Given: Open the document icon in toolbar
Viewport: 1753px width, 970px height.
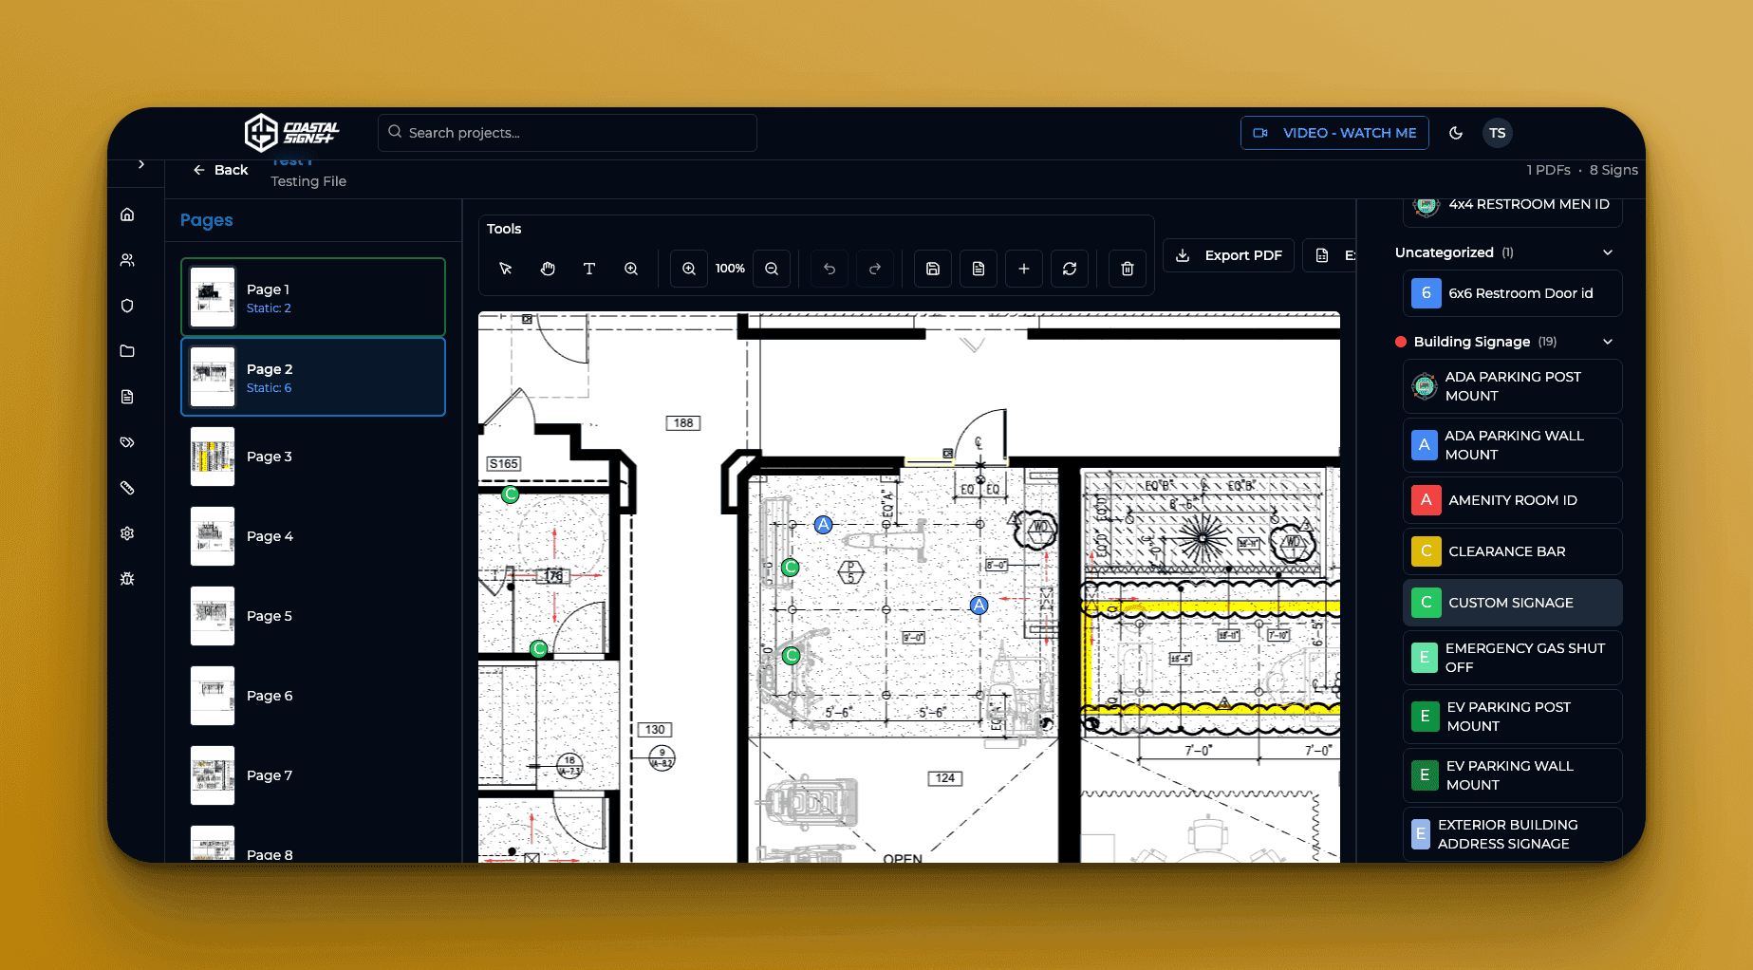Looking at the screenshot, I should (x=979, y=269).
